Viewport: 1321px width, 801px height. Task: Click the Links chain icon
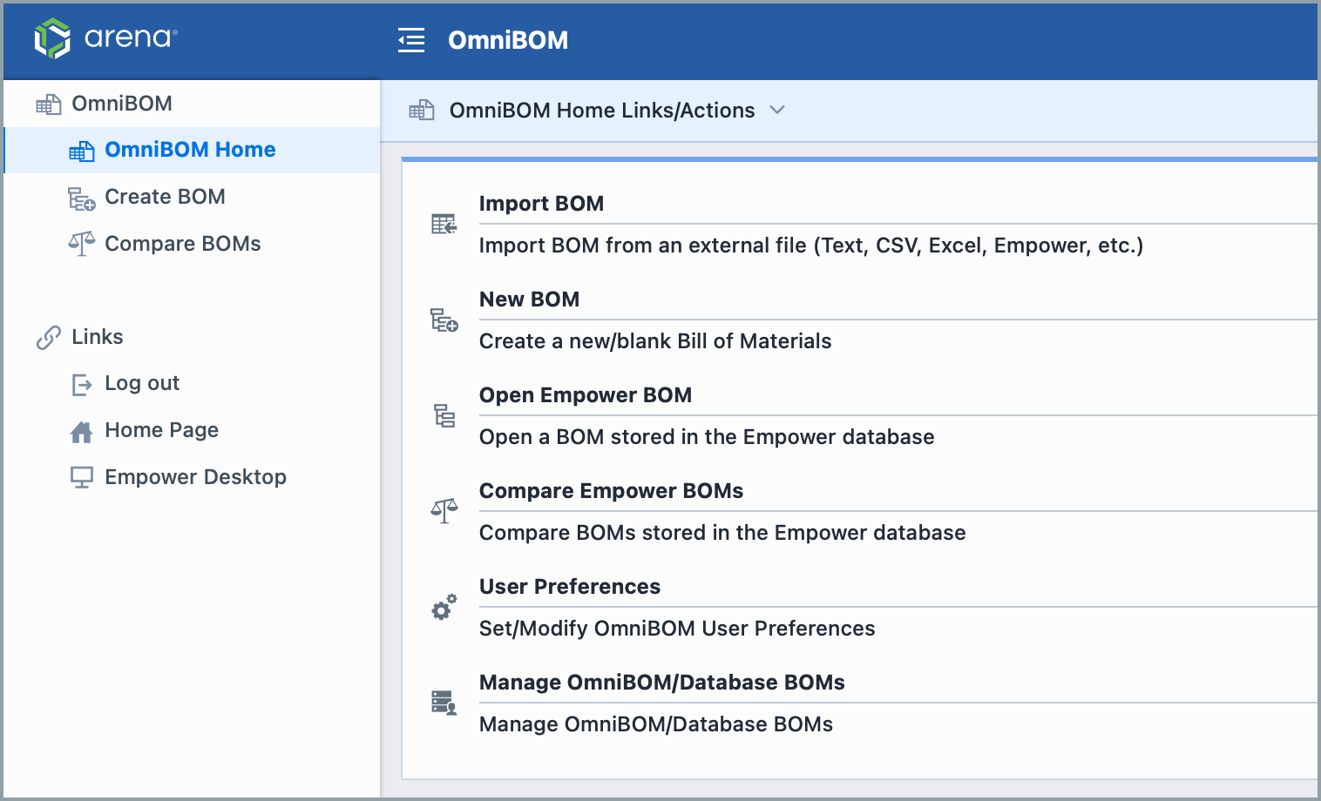49,337
